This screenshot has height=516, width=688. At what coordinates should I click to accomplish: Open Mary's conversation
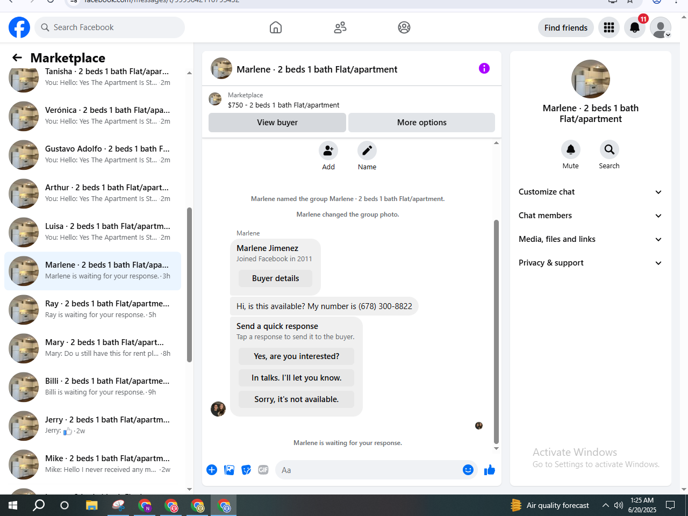[92, 348]
